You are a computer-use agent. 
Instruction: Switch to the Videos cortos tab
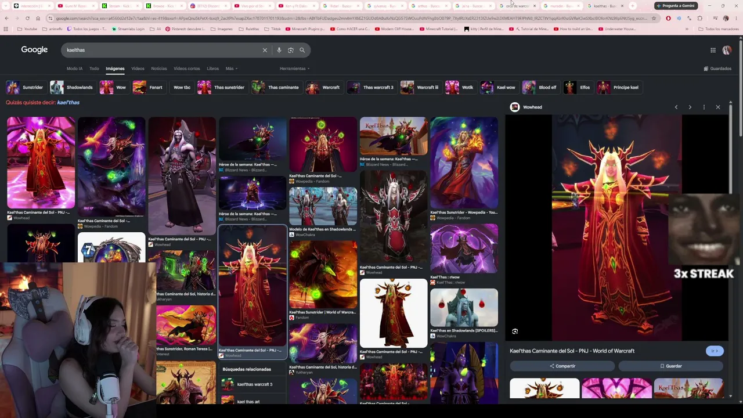pos(186,69)
